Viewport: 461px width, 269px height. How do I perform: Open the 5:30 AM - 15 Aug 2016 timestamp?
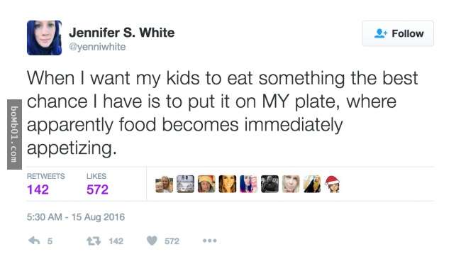coord(76,217)
